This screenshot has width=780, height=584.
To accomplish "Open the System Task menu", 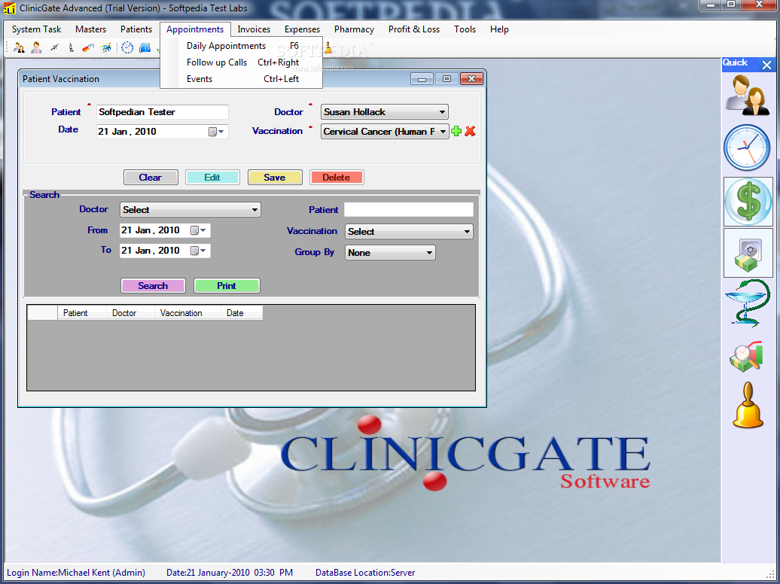I will [x=36, y=29].
